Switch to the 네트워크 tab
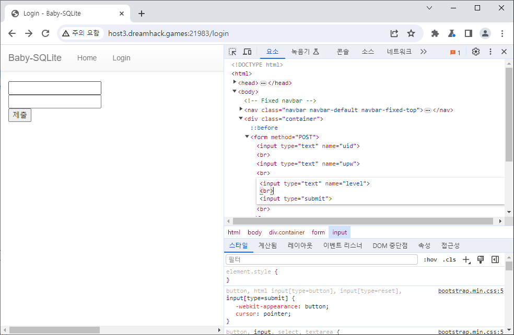 (x=399, y=52)
